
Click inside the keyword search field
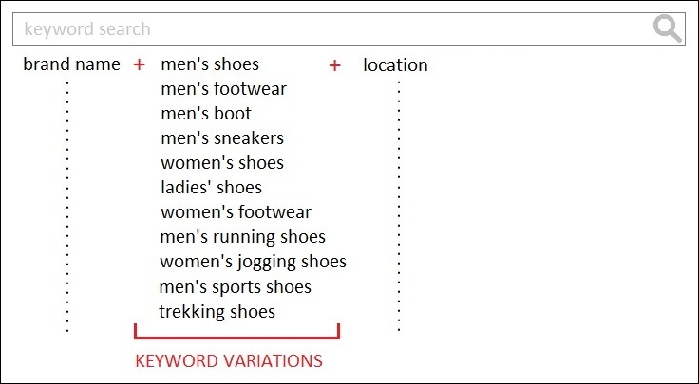coord(349,29)
